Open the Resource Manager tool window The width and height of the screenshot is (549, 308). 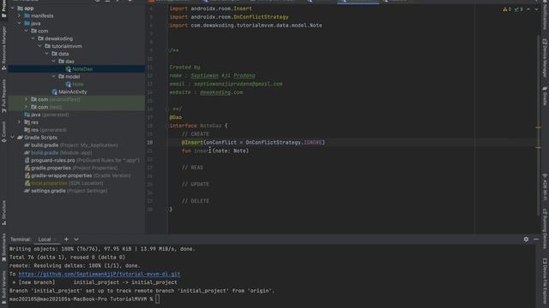click(3, 48)
